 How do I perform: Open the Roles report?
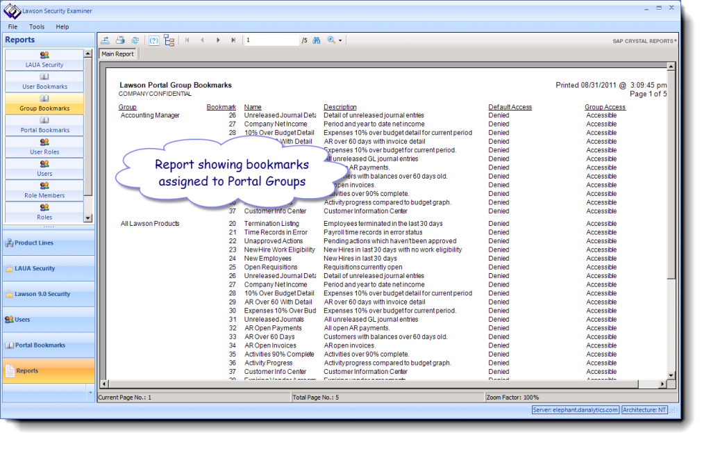pos(44,211)
